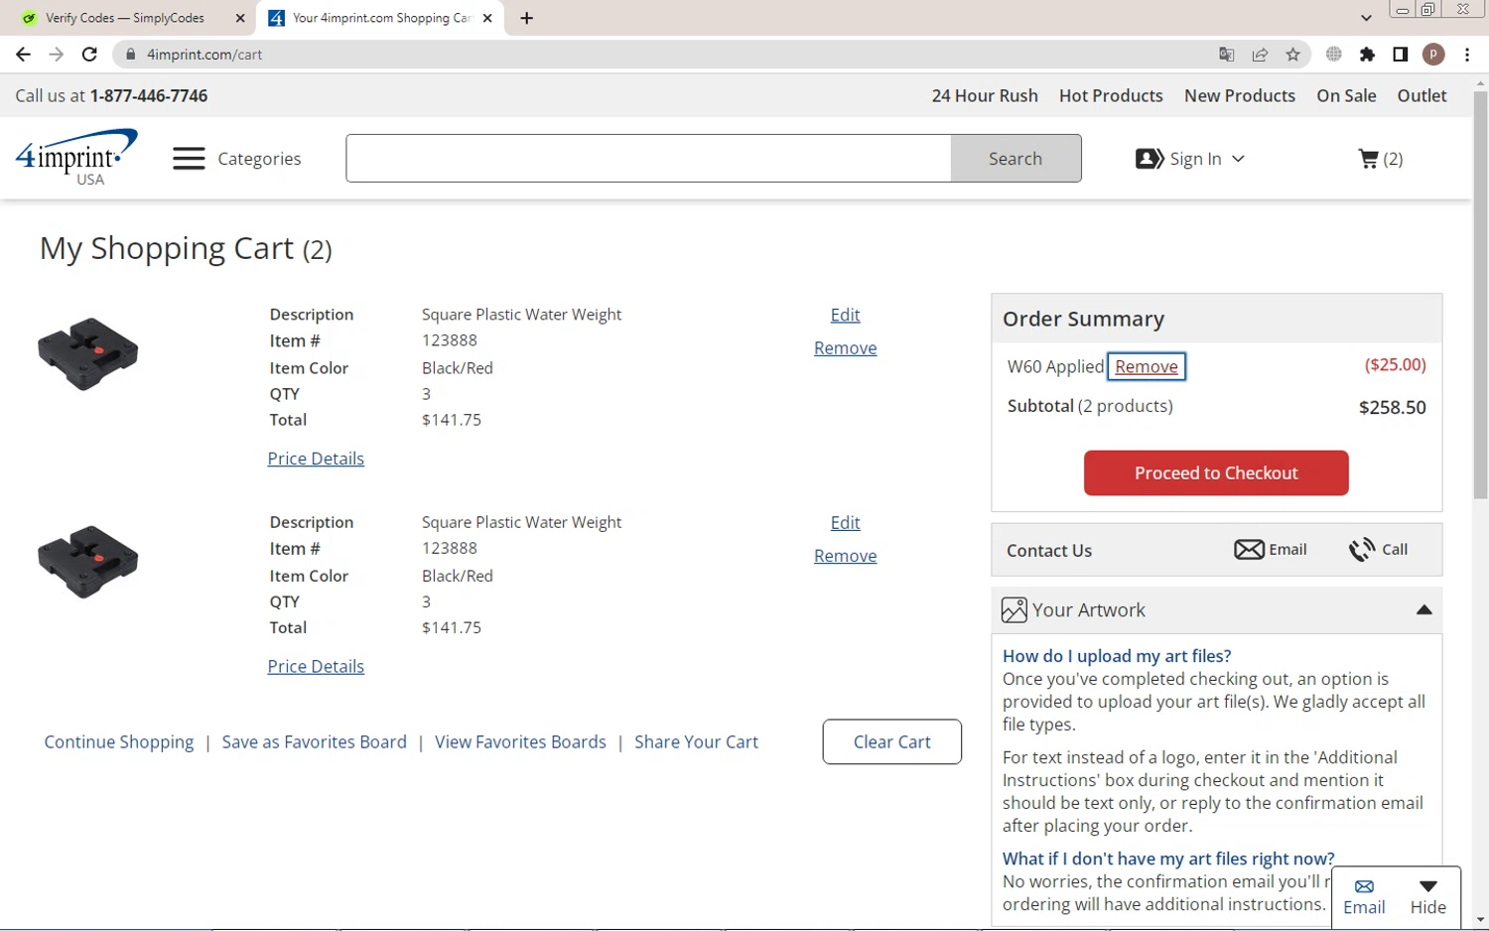This screenshot has height=931, width=1489.
Task: Open the globe extension icon
Action: [x=1334, y=55]
